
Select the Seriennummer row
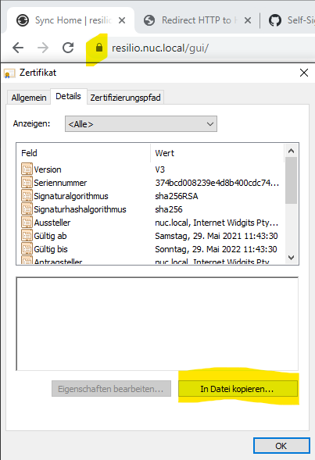tap(150, 183)
